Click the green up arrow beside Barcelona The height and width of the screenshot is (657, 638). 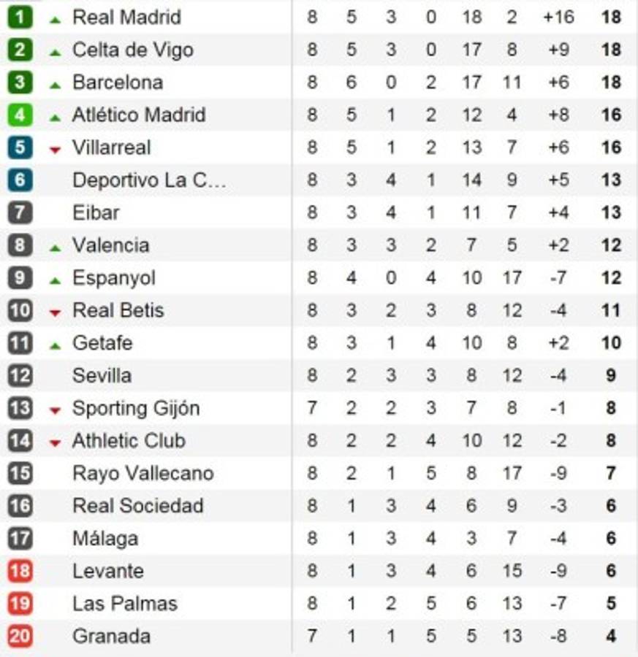(x=55, y=85)
